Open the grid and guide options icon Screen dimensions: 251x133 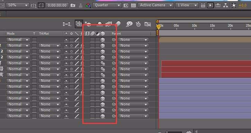click(x=34, y=5)
